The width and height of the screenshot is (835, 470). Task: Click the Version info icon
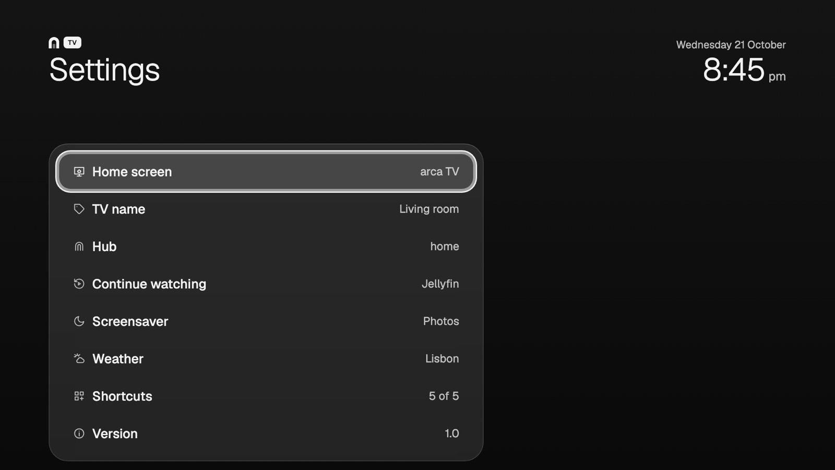click(x=79, y=433)
